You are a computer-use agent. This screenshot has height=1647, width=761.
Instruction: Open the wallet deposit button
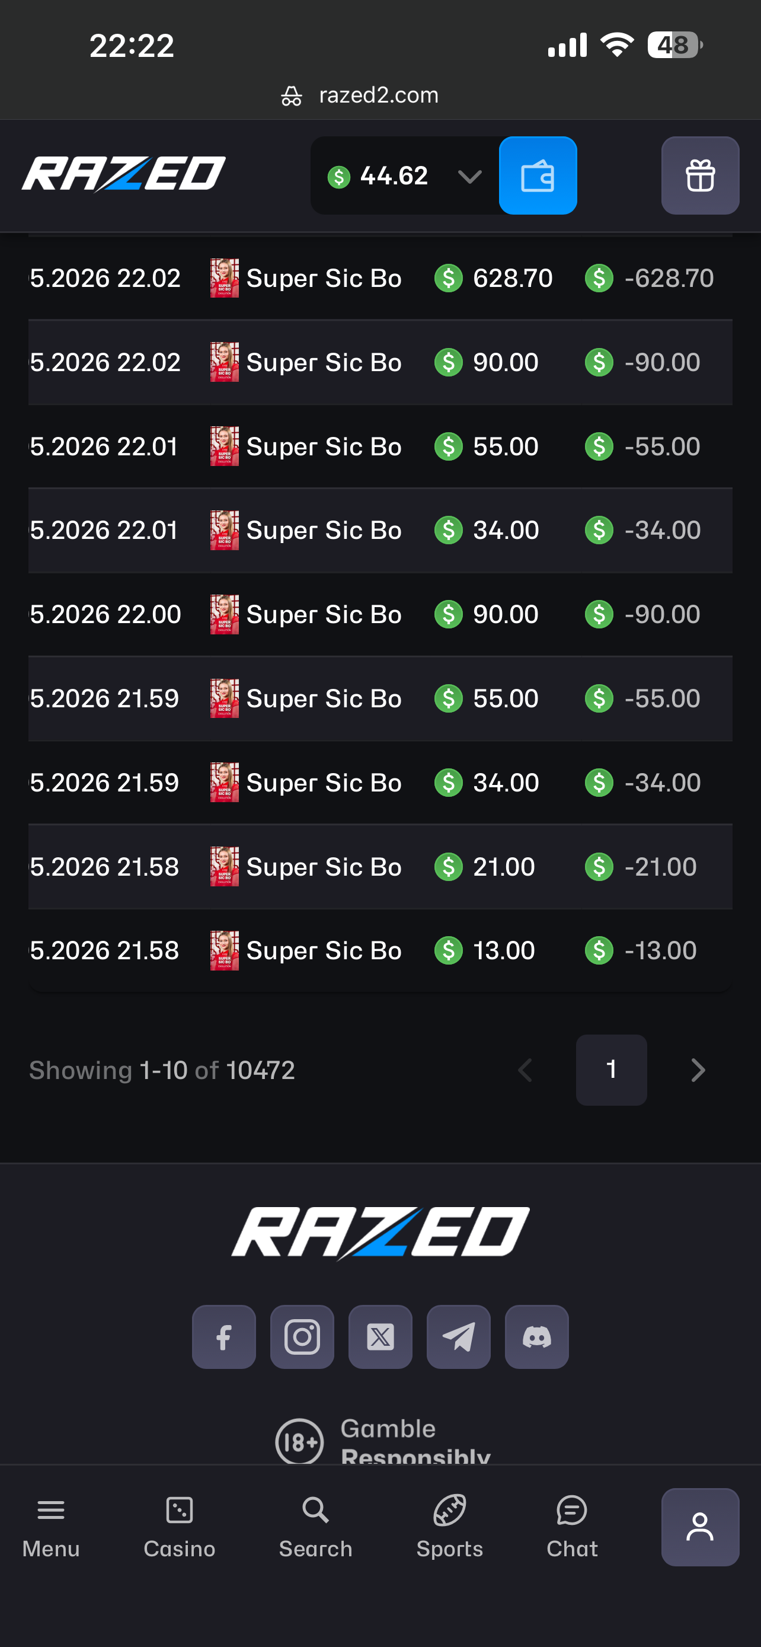(538, 176)
